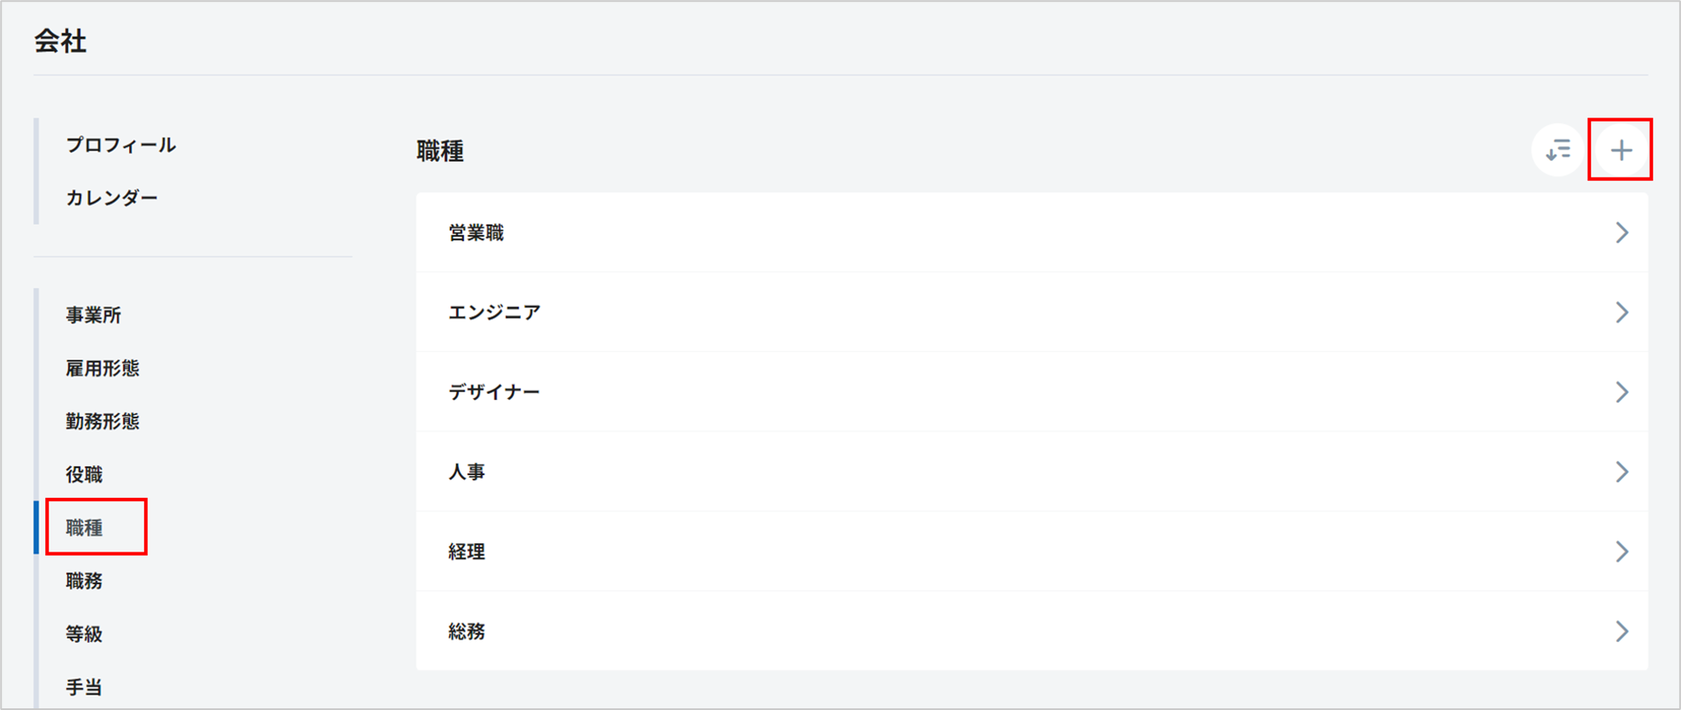This screenshot has height=710, width=1681.
Task: Open the 総務 row arrow
Action: click(x=1621, y=631)
